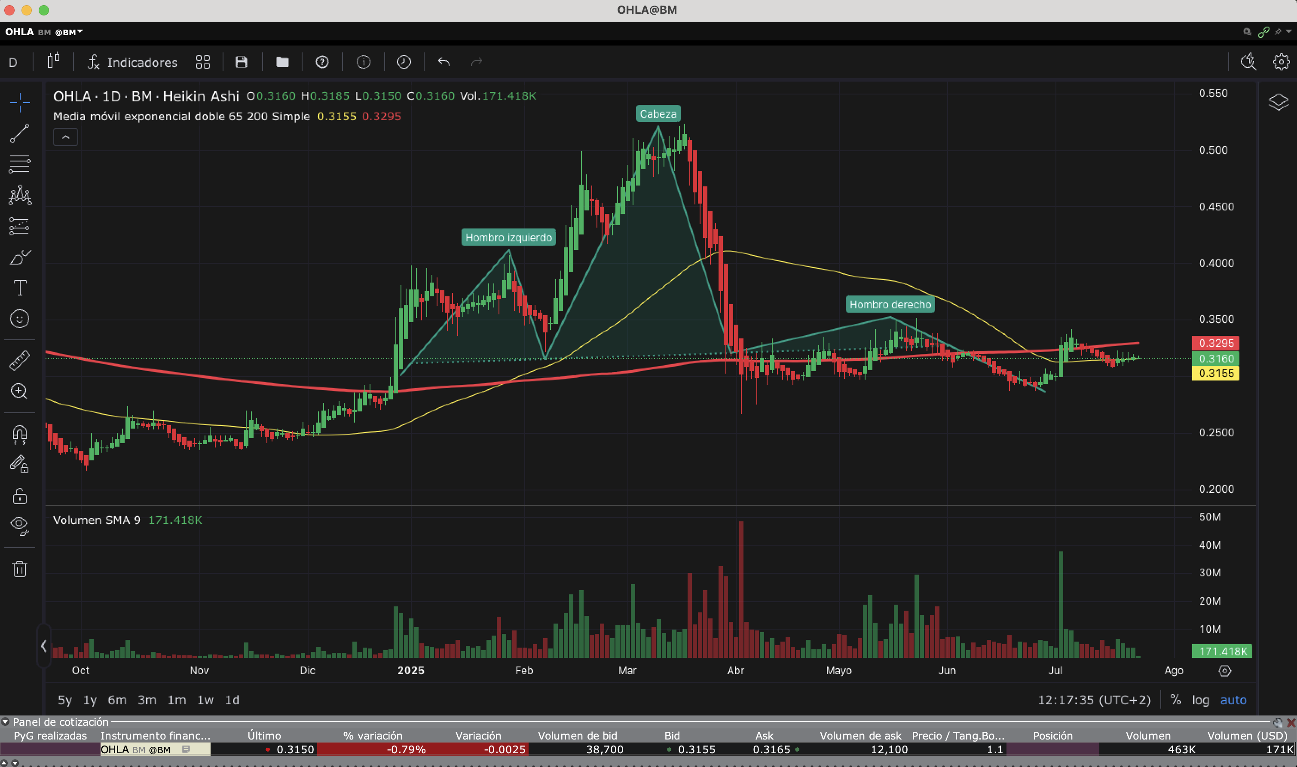Image resolution: width=1297 pixels, height=767 pixels.
Task: Open chart settings gear icon
Action: (1281, 61)
